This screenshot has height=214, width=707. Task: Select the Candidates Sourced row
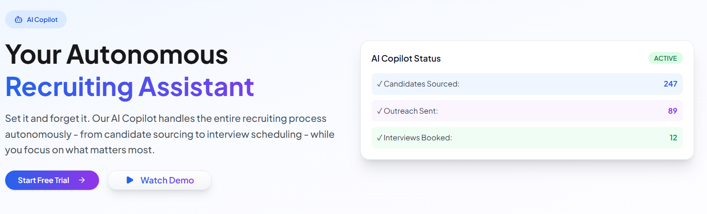[x=527, y=84]
